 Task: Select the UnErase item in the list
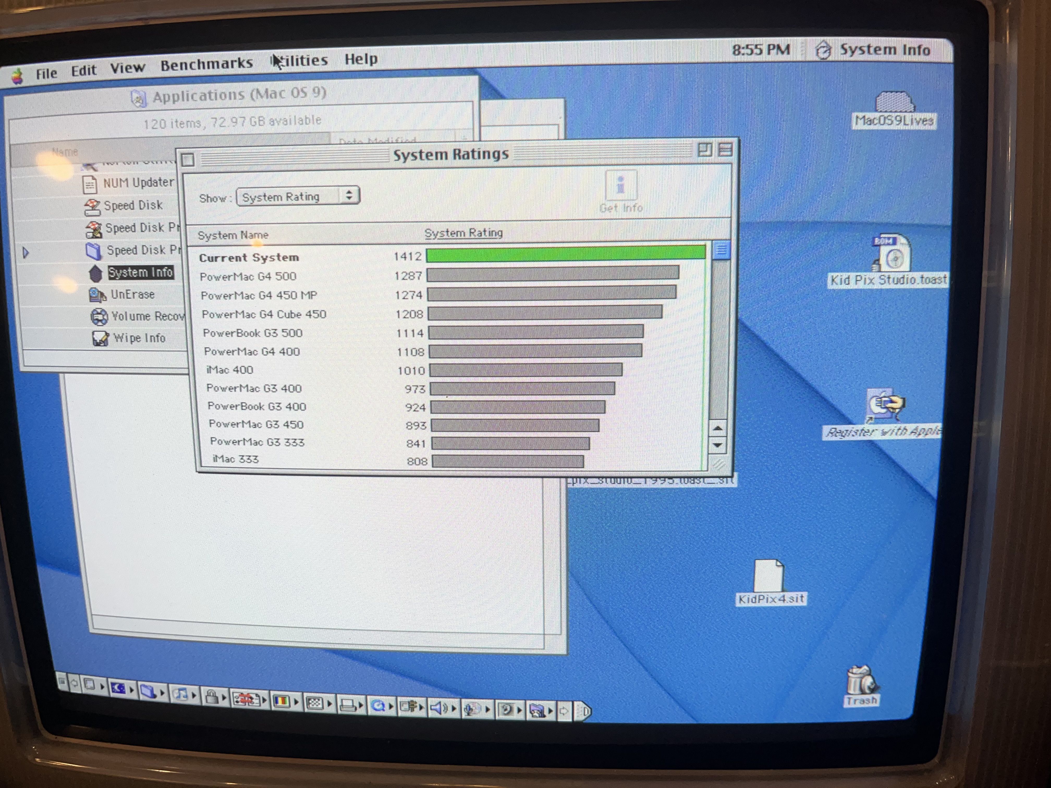132,294
